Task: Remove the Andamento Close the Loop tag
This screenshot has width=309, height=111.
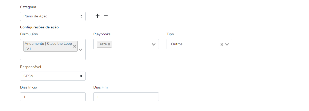Action: pyautogui.click(x=75, y=46)
